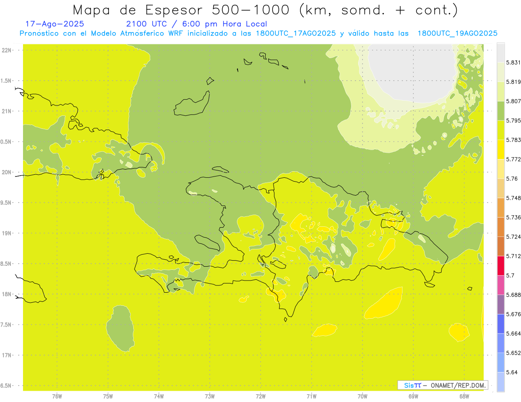Click the '5.688' colorbar value
This screenshot has height=402, width=521.
pos(514,295)
